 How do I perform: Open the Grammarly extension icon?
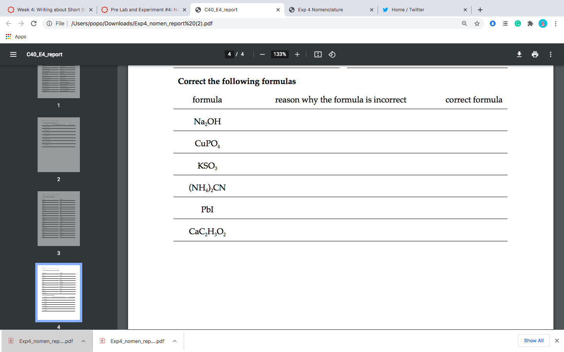[518, 23]
